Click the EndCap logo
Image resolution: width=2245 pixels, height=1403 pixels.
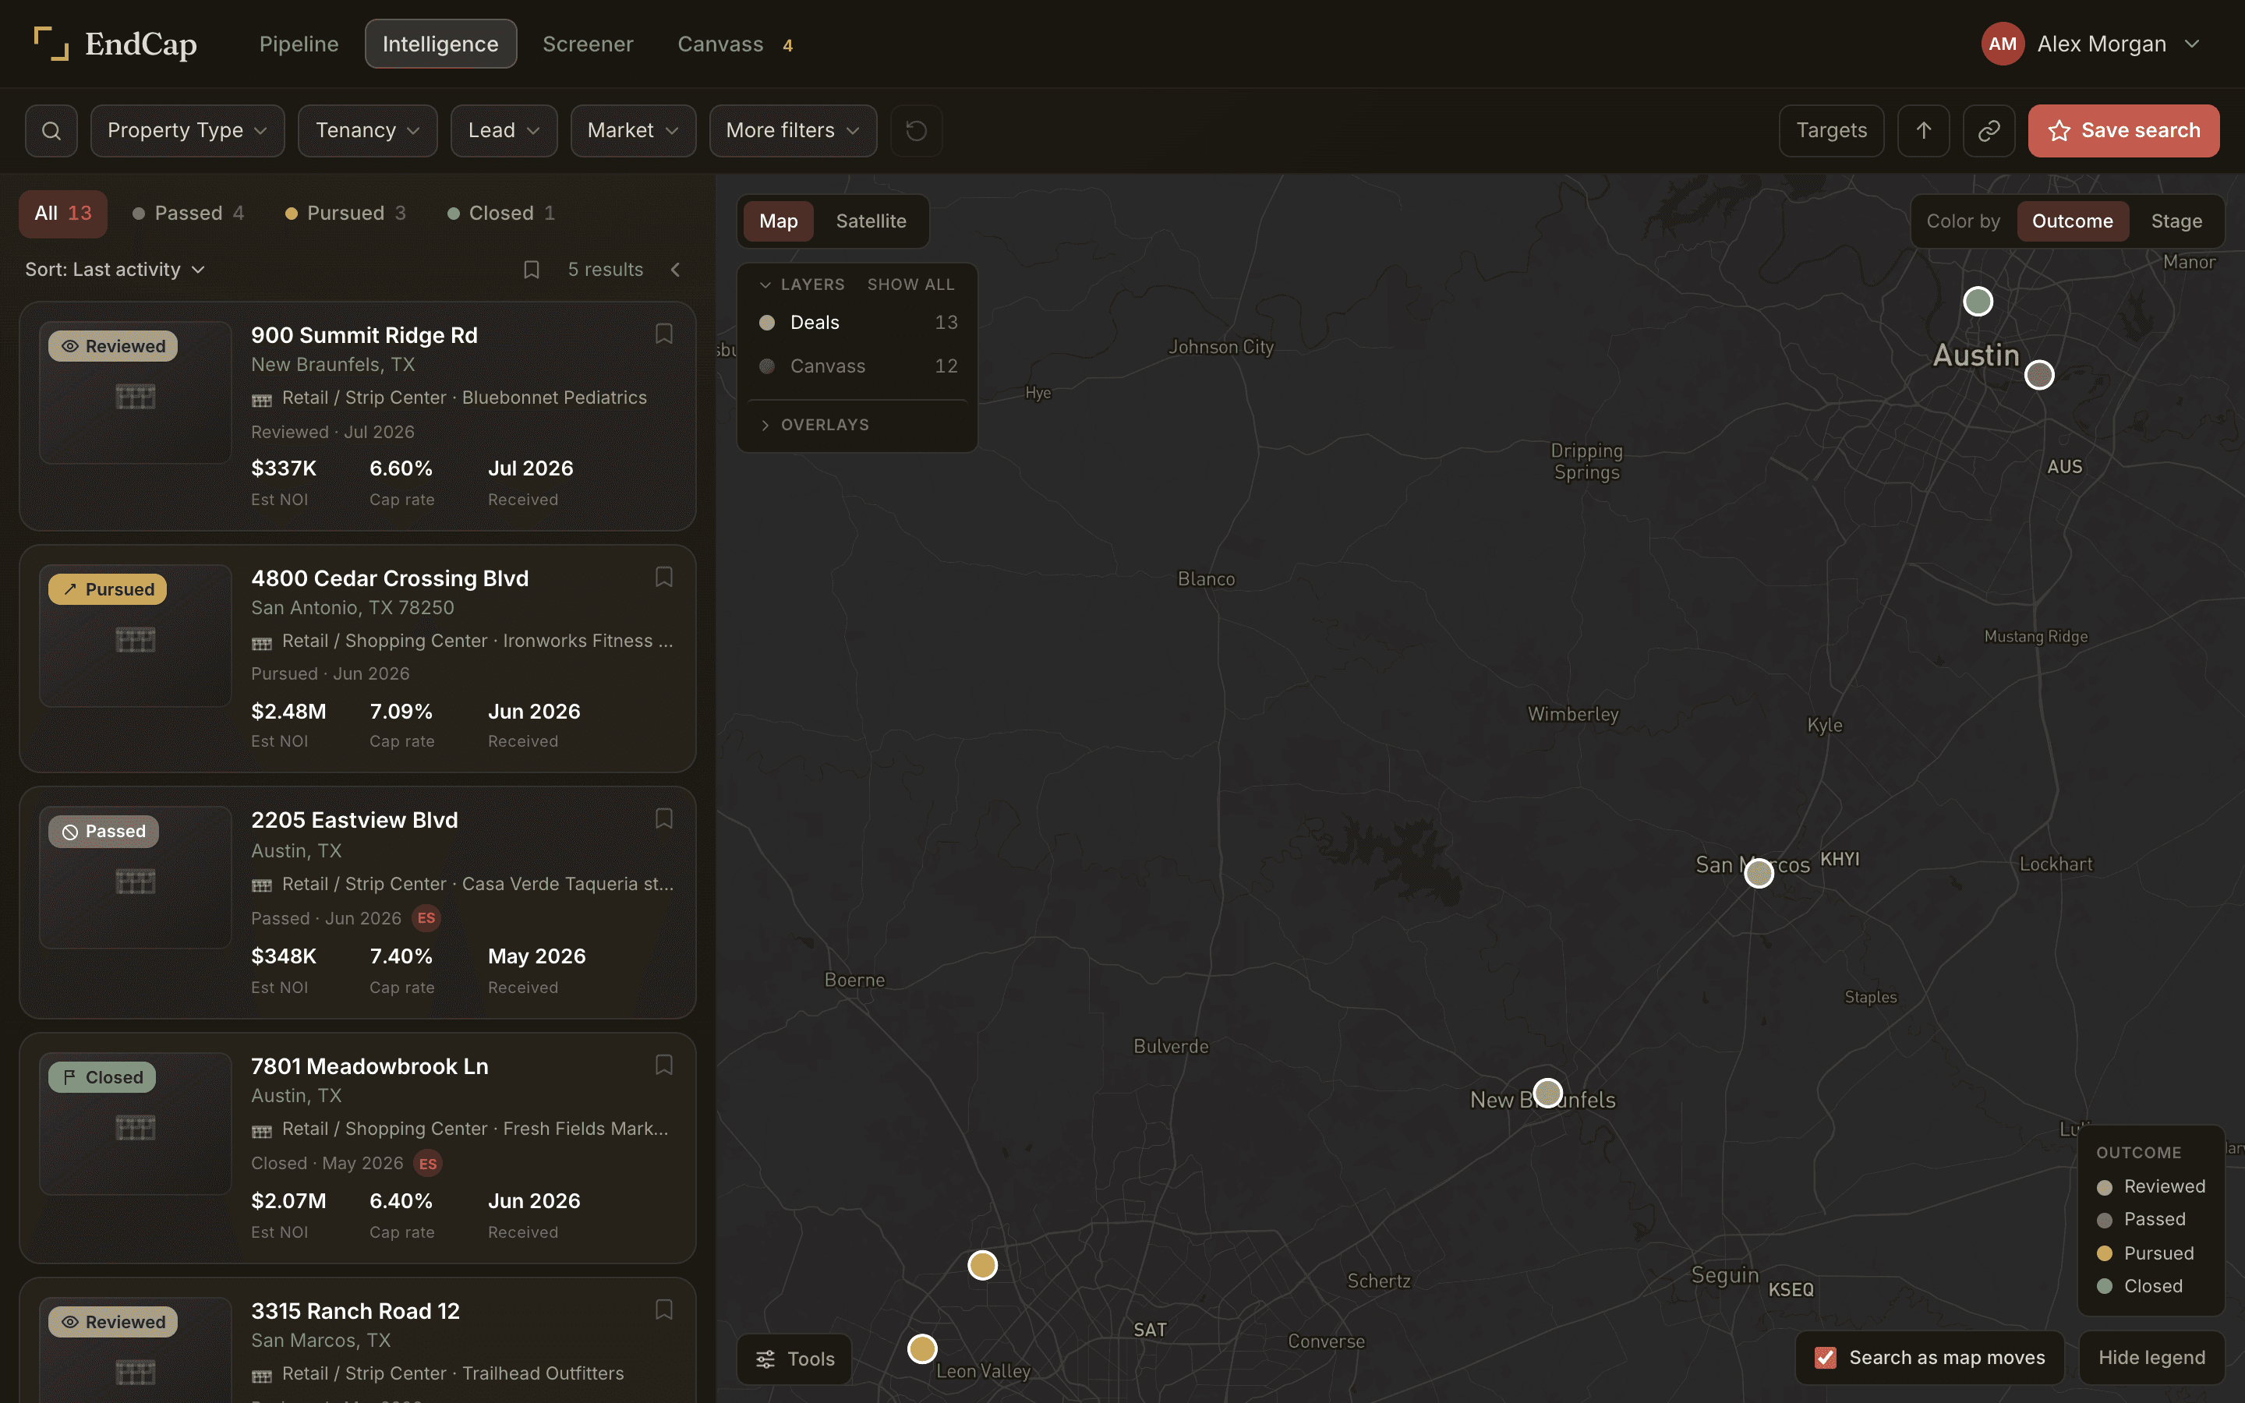pos(115,44)
